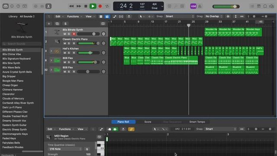The image size is (277, 156).
Task: Show automation button in Tracks toolbar
Action: [115, 16]
